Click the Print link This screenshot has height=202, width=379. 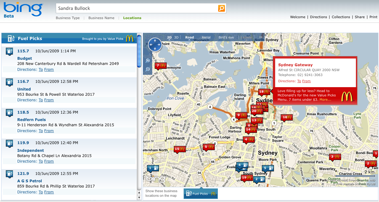(373, 17)
